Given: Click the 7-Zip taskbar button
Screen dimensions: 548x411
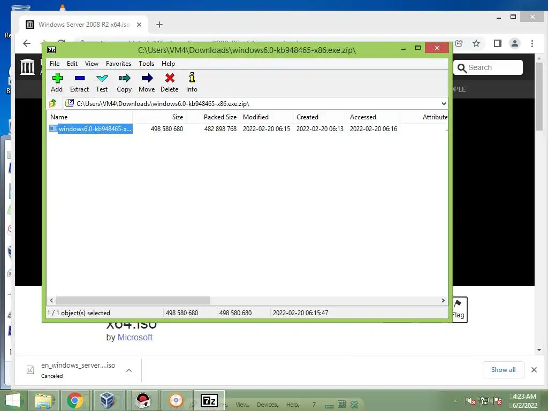Looking at the screenshot, I should pos(209,400).
